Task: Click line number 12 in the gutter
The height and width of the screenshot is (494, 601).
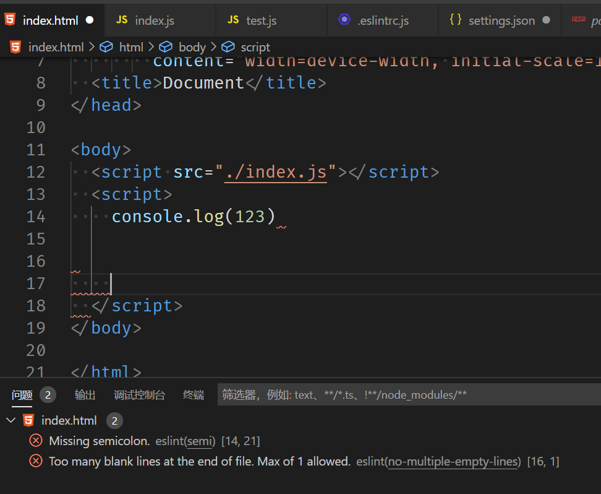Action: [x=36, y=172]
